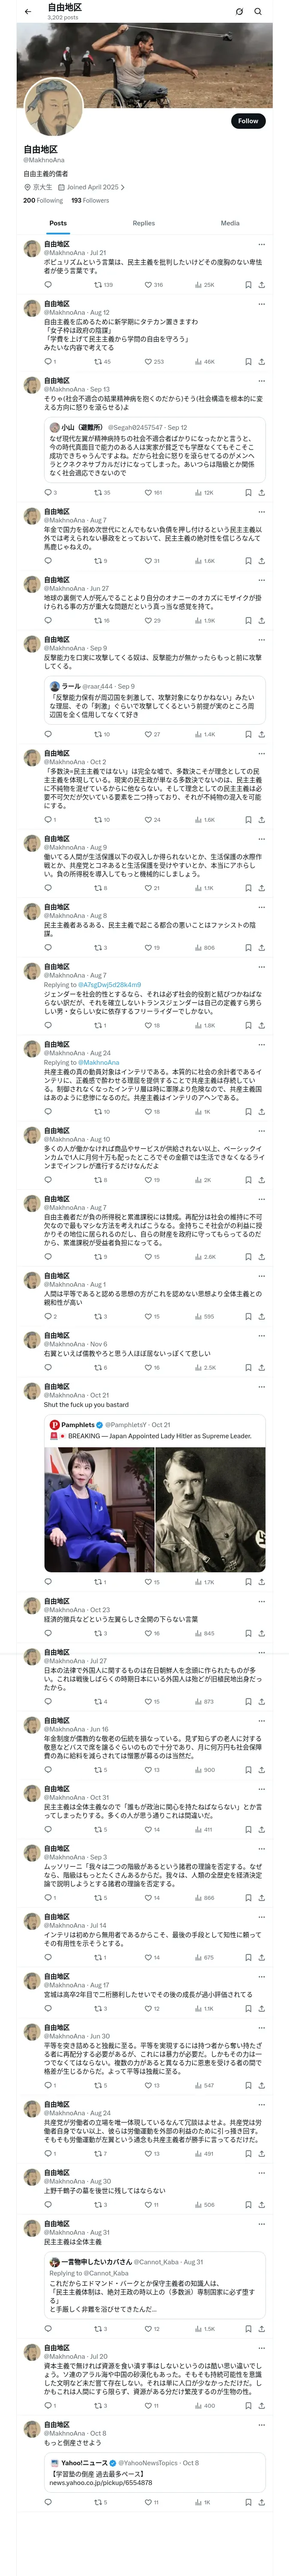This screenshot has height=2576, width=289.
Task: Repost the Aug 12 post
Action: pyautogui.click(x=98, y=361)
